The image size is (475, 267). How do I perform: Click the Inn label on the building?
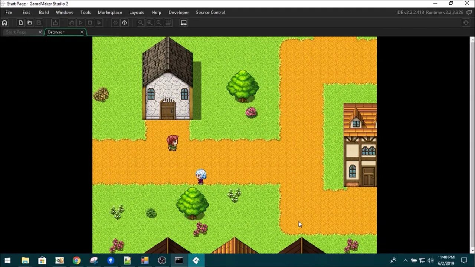tap(168, 99)
